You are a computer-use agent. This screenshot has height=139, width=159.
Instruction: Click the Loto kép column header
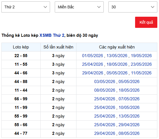tap(21, 47)
